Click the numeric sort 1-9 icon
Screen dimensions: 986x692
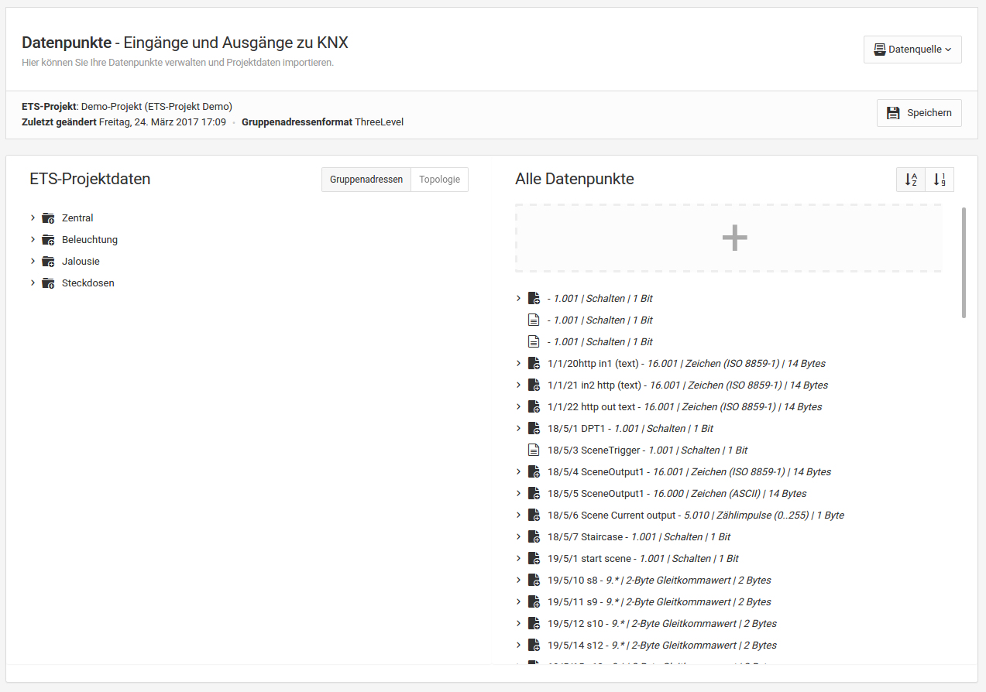click(939, 180)
